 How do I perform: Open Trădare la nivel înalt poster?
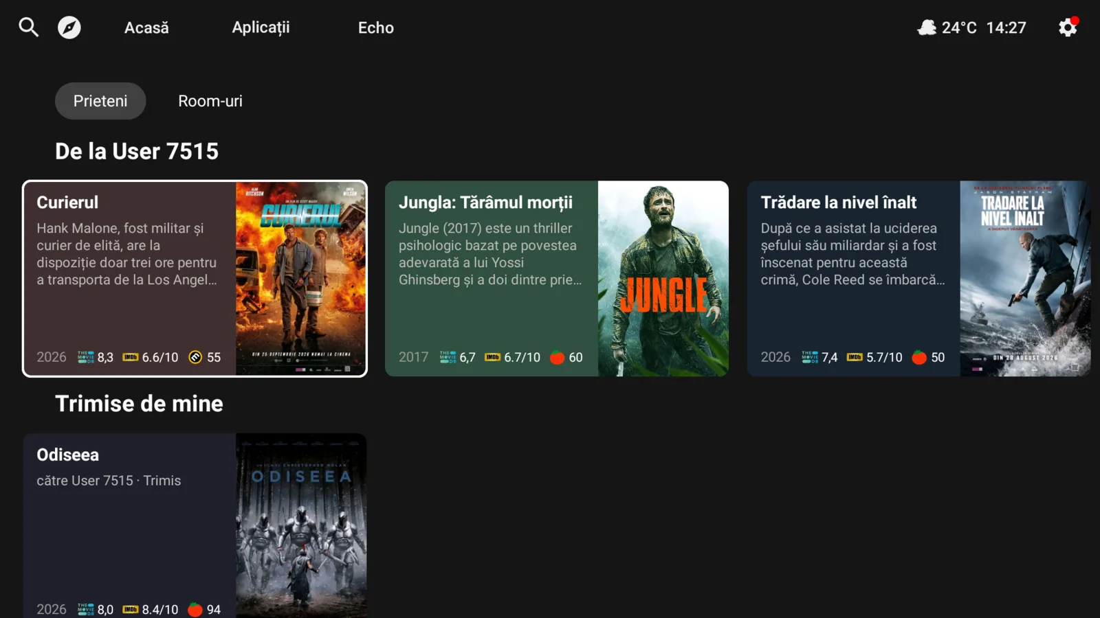pos(1025,279)
